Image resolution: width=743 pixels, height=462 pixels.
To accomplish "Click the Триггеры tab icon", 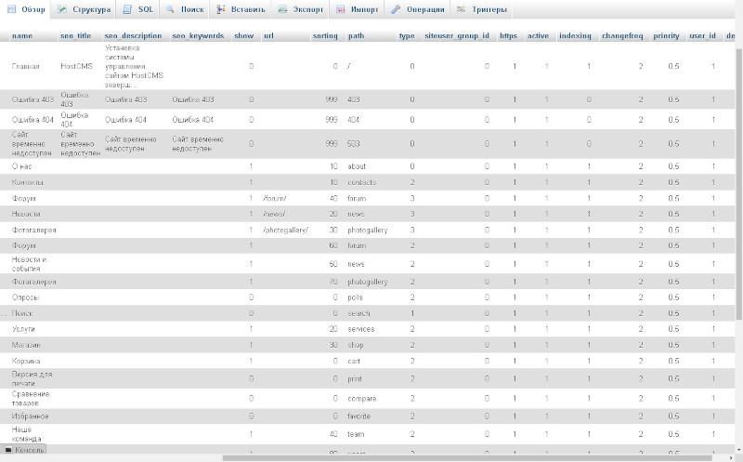I will pos(461,9).
